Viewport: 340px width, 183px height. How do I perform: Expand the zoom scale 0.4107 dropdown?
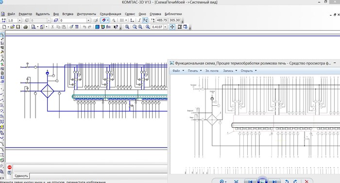click(166, 27)
